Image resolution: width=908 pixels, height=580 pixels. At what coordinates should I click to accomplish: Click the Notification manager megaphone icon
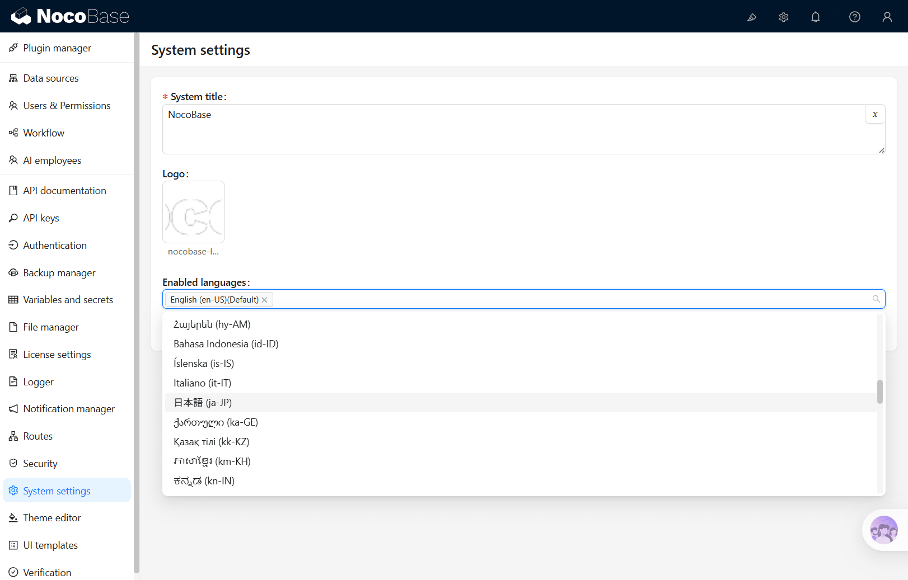coord(13,409)
